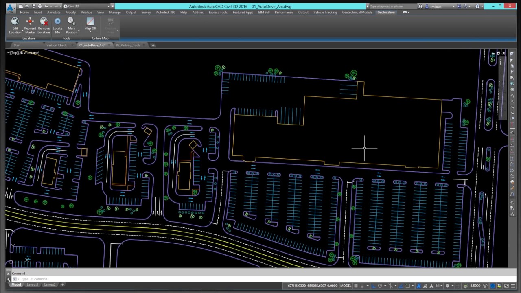The width and height of the screenshot is (521, 293).
Task: Toggle the drawing Grid display in status bar
Action: click(356, 286)
